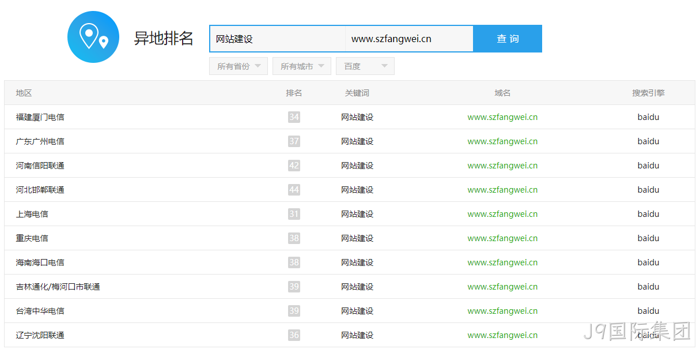The height and width of the screenshot is (349, 700).
Task: Click baidu in 海南海口电信 row
Action: pos(648,262)
